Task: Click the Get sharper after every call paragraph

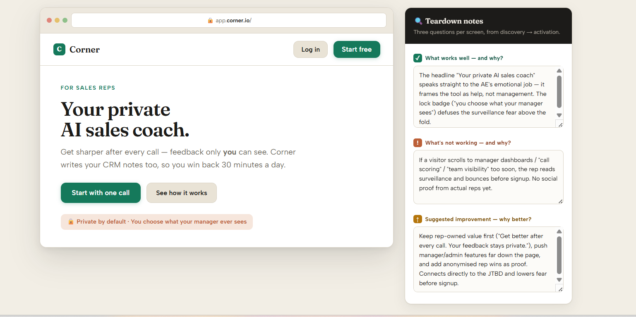Action: point(178,158)
